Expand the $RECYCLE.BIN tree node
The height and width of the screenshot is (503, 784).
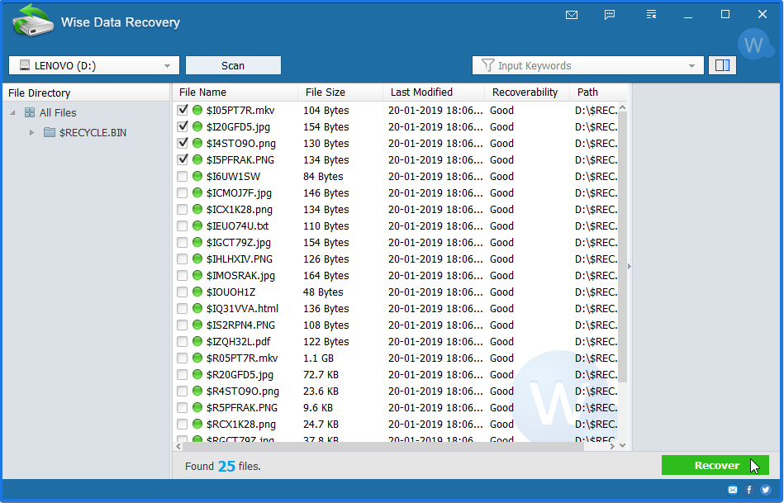point(31,132)
